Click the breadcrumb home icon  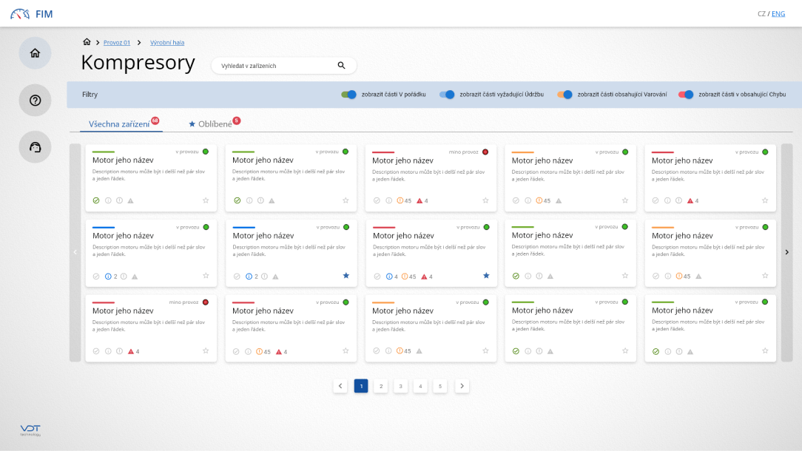pyautogui.click(x=87, y=42)
